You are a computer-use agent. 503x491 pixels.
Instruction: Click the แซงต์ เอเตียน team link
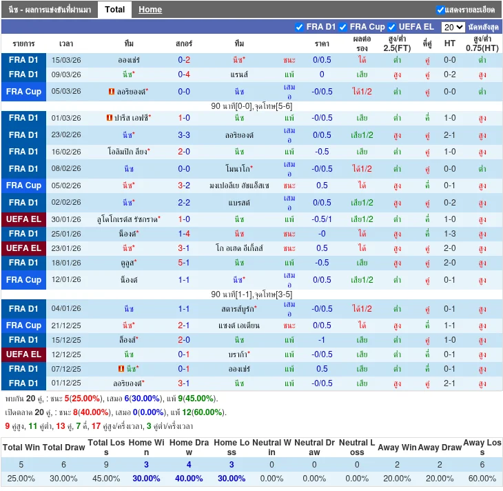click(238, 325)
